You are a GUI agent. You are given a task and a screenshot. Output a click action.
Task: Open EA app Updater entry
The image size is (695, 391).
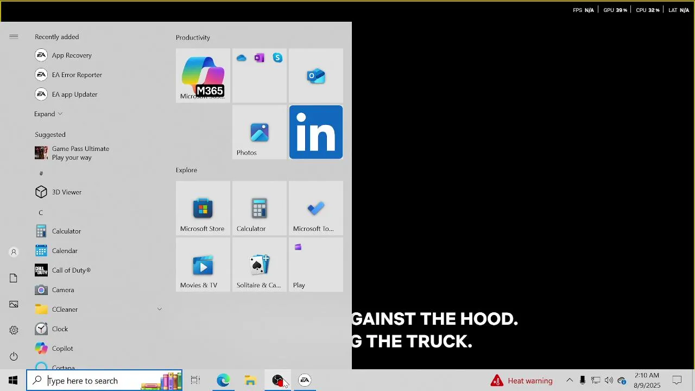pos(98,94)
